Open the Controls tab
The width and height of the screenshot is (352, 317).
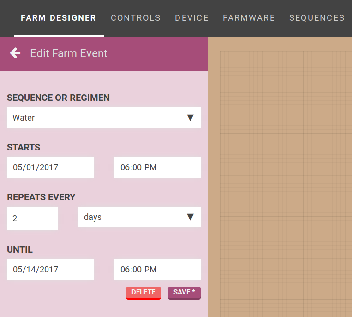pos(136,18)
